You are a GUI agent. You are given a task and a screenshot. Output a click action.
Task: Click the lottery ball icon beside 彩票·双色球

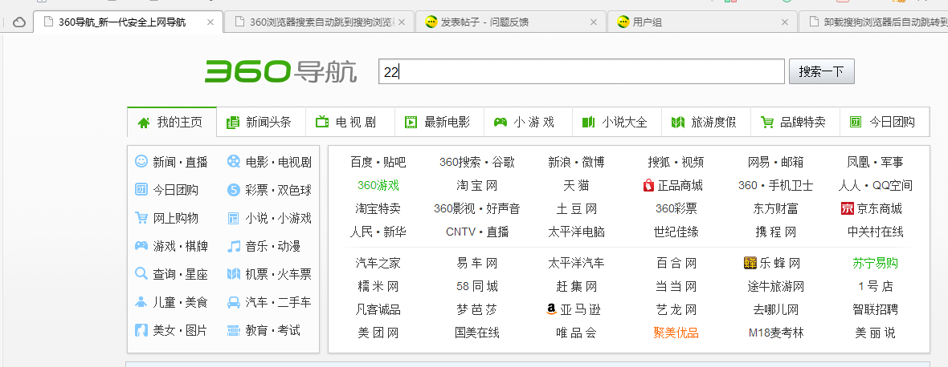tap(233, 191)
